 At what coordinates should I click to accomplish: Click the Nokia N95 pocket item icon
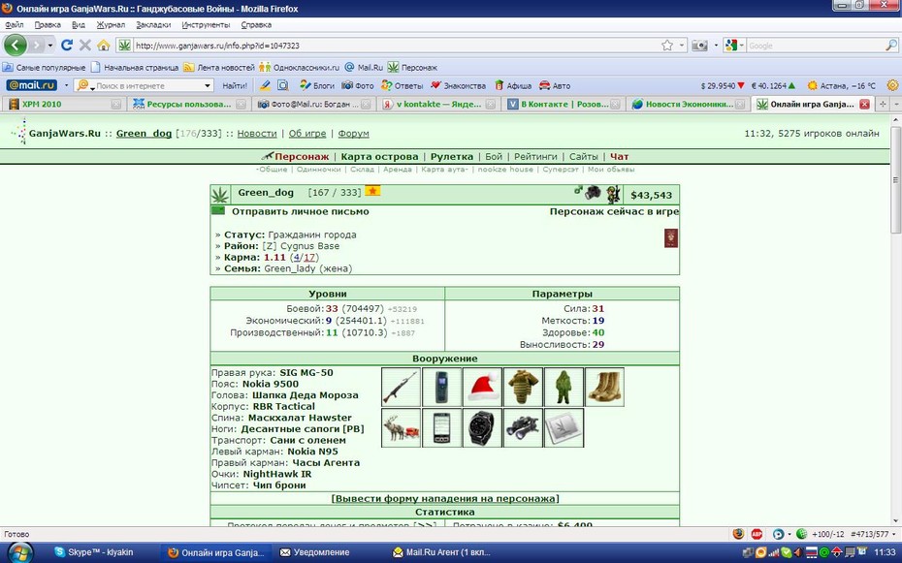click(x=441, y=427)
